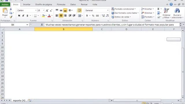Select row 12 header
Viewport: 185px width, 104px height.
[x=2, y=55]
